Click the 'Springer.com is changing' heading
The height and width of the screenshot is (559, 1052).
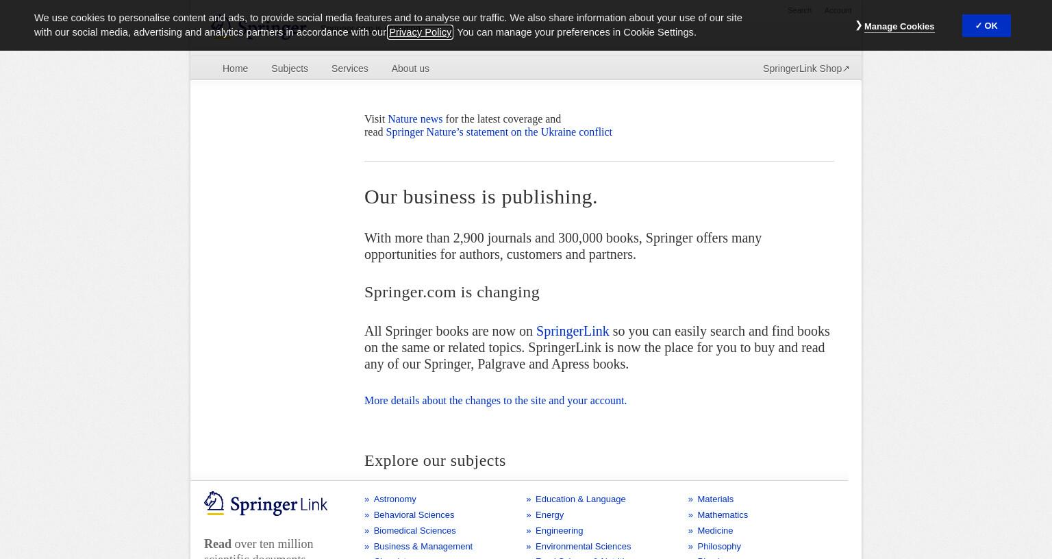pyautogui.click(x=452, y=292)
